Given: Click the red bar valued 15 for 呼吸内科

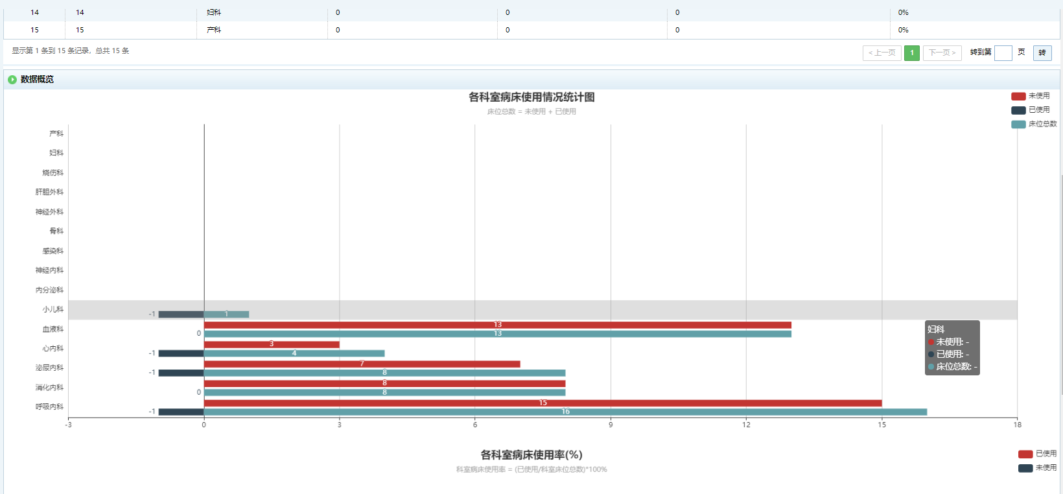Looking at the screenshot, I should (543, 403).
